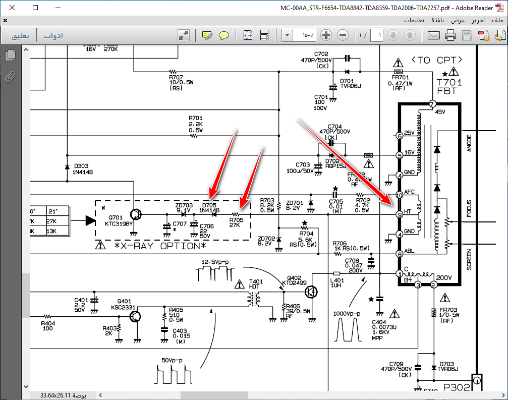Click the "D701 TVR06J" diode label

[350, 84]
